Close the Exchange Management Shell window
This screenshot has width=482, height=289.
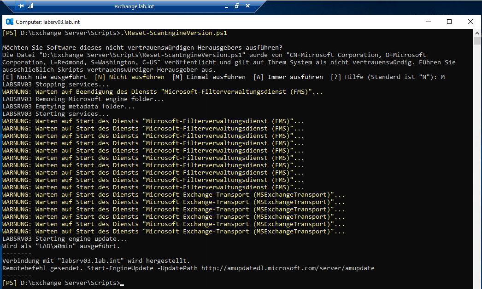(x=470, y=22)
